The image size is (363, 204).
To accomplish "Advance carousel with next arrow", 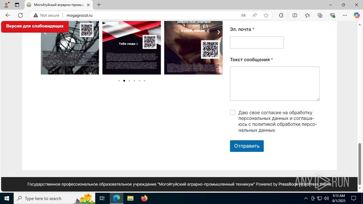I will [x=218, y=32].
